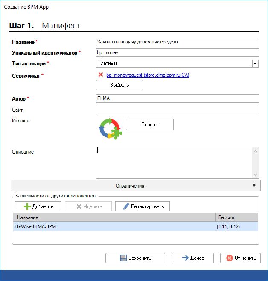Select the EleWise.ELMA.BPM dependency row
Viewport: 268px width, 281px height.
click(x=136, y=226)
